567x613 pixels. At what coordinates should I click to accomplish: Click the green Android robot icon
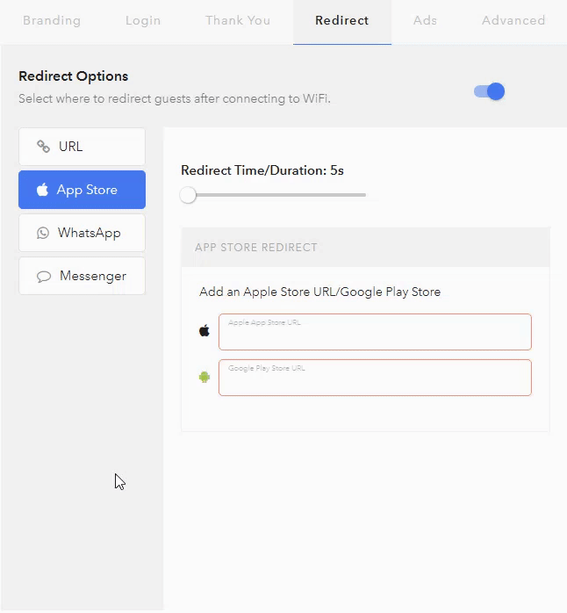click(x=205, y=377)
